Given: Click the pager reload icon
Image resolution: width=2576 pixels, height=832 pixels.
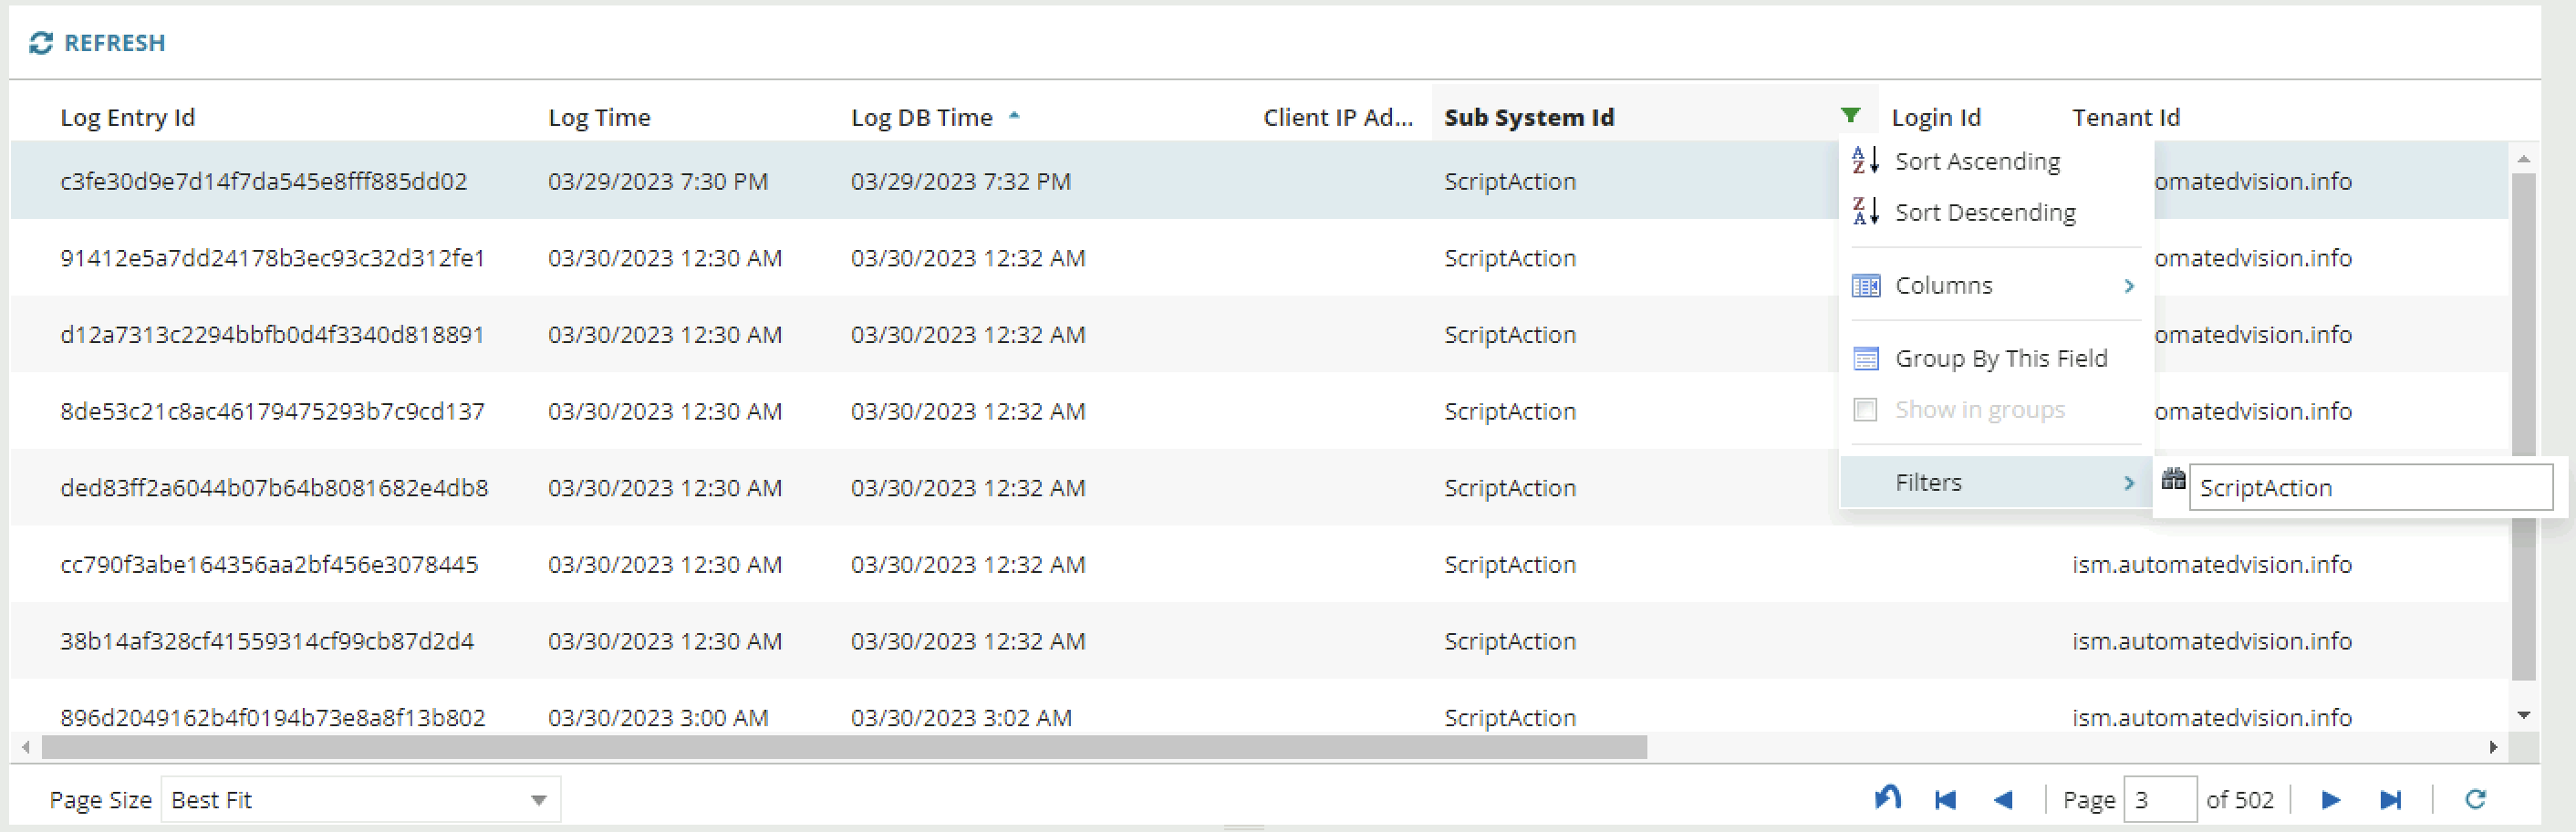Looking at the screenshot, I should pos(2475,799).
